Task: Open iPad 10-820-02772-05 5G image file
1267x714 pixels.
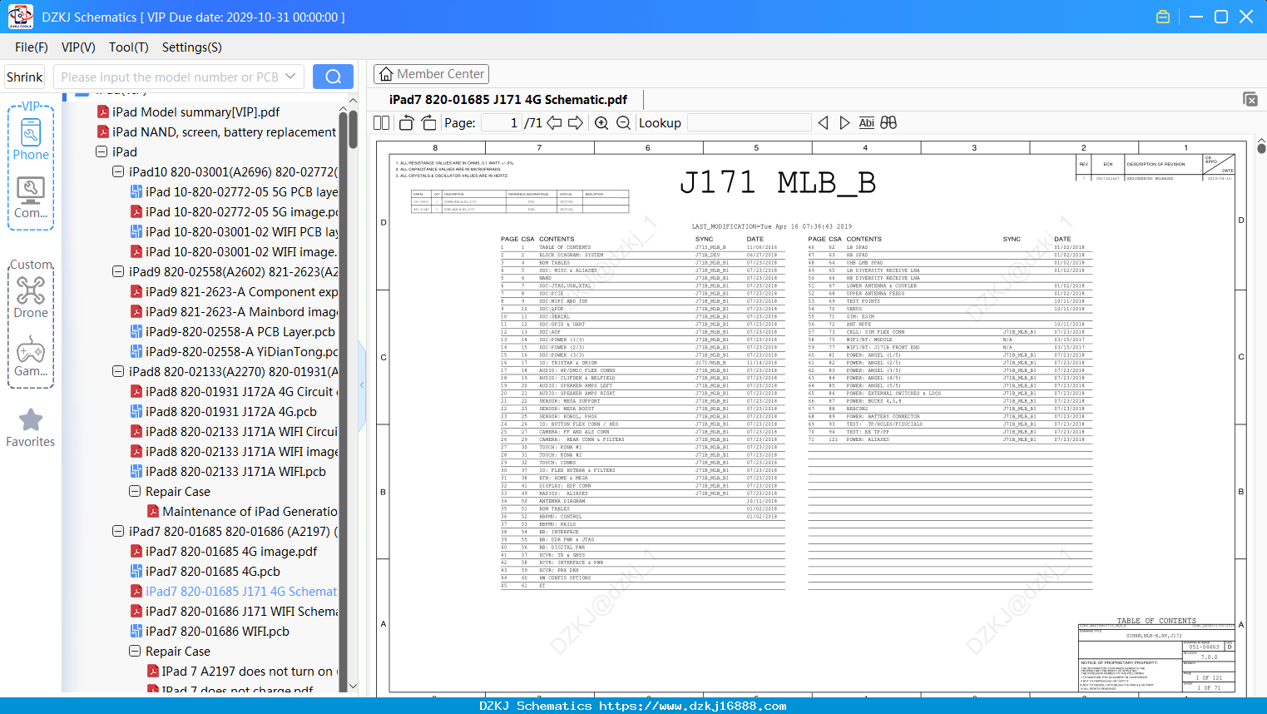Action: (x=234, y=212)
